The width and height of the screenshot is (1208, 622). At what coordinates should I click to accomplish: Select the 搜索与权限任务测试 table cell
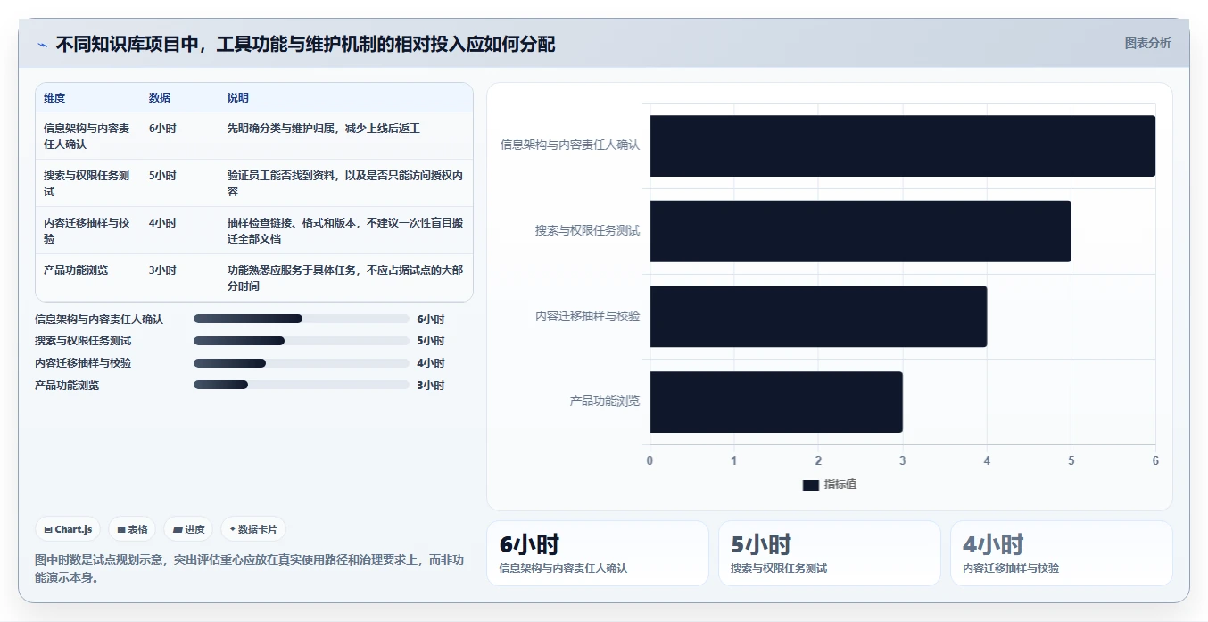pos(87,183)
